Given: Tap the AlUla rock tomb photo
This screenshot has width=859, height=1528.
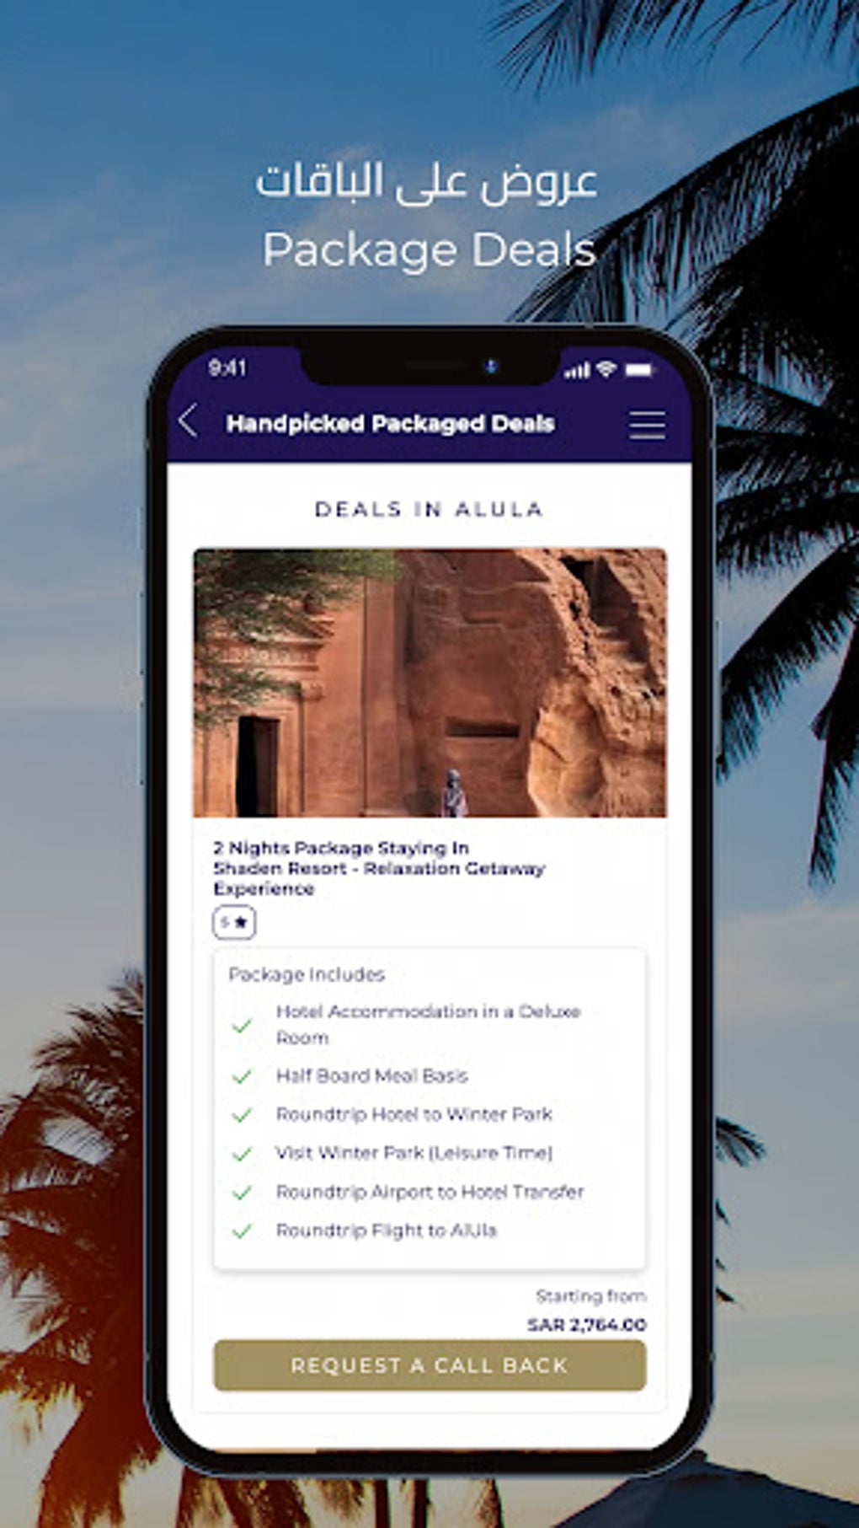Looking at the screenshot, I should pyautogui.click(x=429, y=683).
